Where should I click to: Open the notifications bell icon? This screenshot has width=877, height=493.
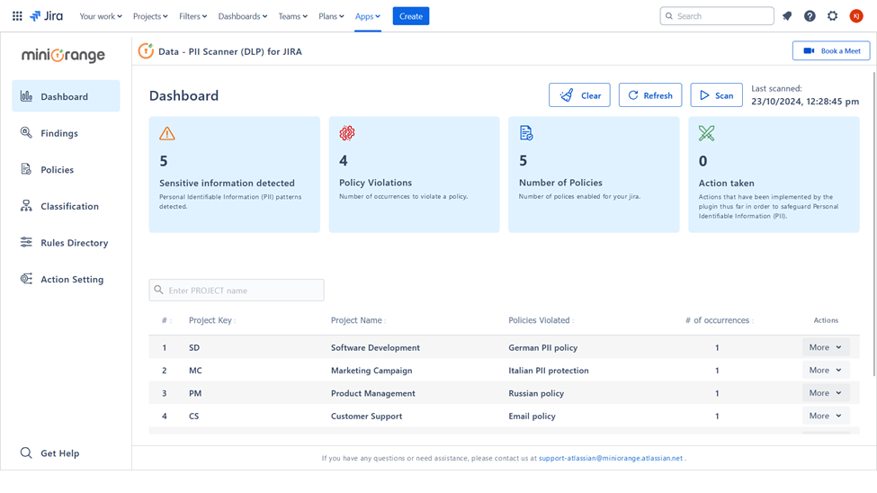tap(787, 16)
